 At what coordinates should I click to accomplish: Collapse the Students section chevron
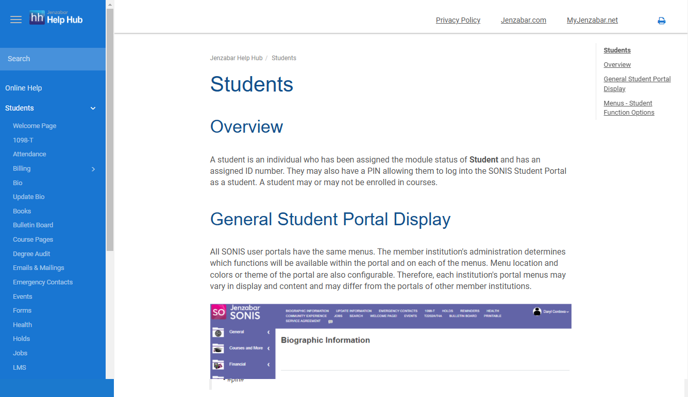click(x=93, y=109)
